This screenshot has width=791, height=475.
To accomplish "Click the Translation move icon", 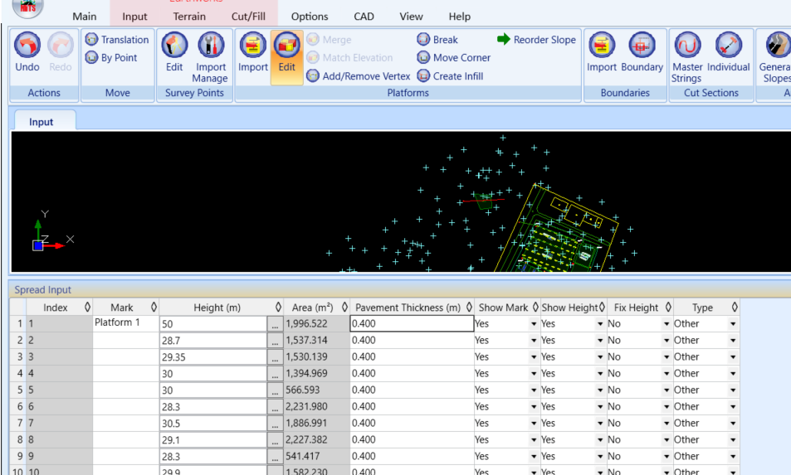I will click(x=91, y=39).
